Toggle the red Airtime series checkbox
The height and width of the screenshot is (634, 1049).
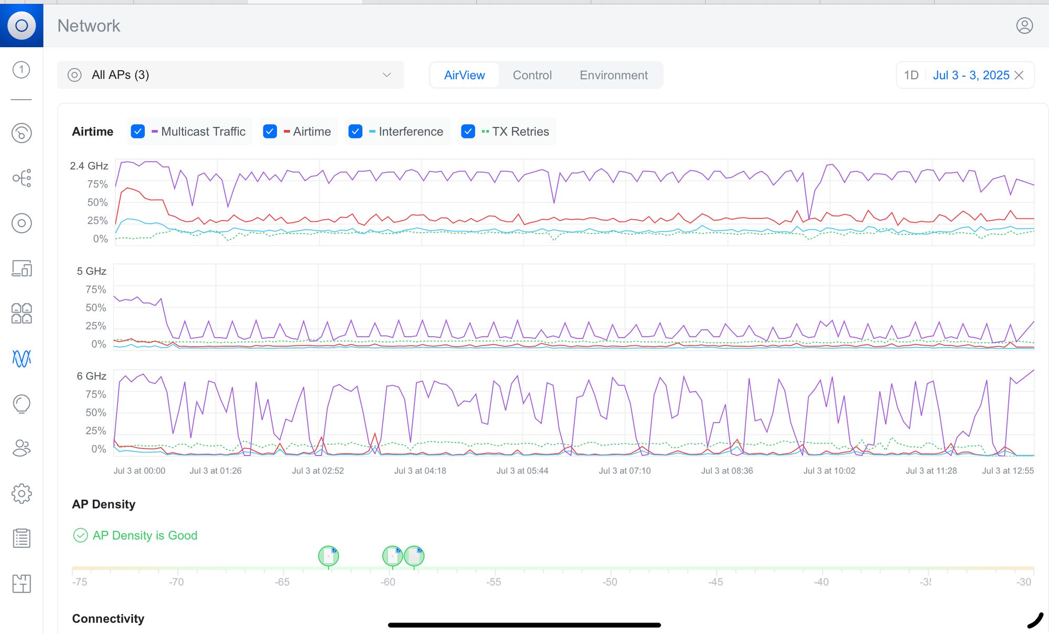coord(270,132)
